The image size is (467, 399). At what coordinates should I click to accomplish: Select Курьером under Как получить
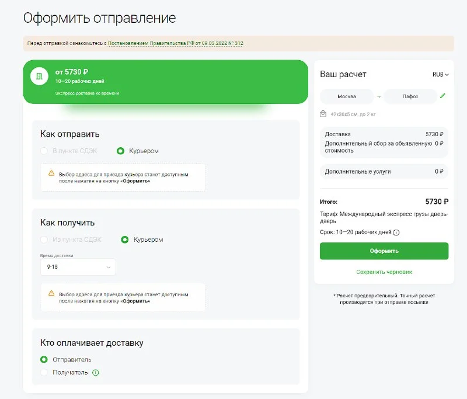[124, 240]
